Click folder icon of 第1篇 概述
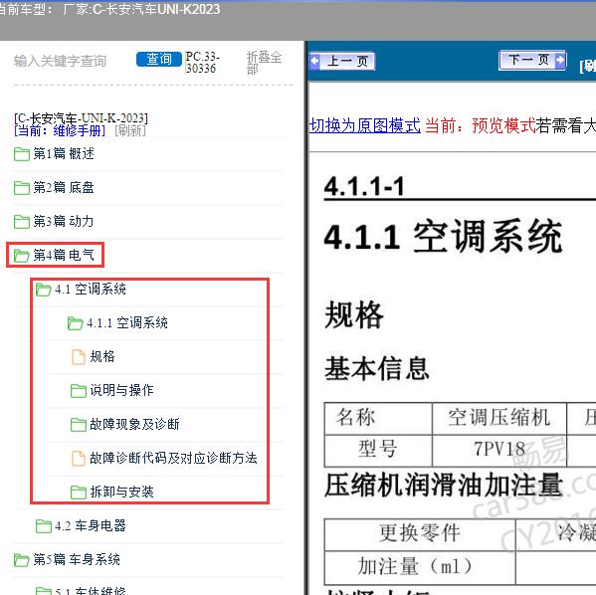Viewport: 596px width, 595px height. click(x=22, y=154)
